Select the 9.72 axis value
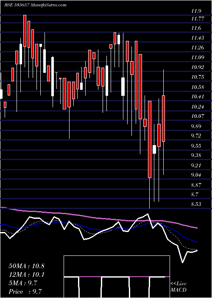Viewport: 212px width, 298px height. [197, 136]
